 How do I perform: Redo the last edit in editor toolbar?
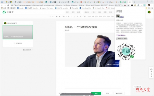pos(53,16)
